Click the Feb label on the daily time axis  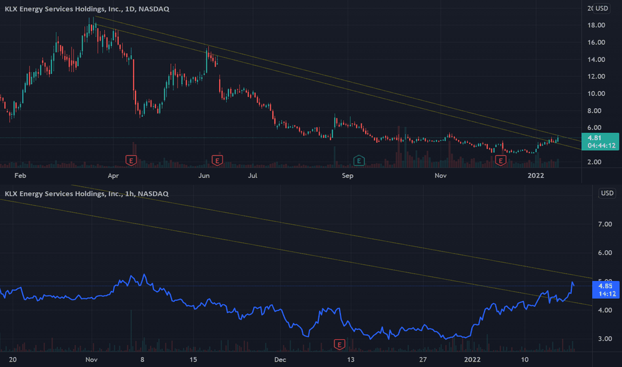(x=20, y=175)
